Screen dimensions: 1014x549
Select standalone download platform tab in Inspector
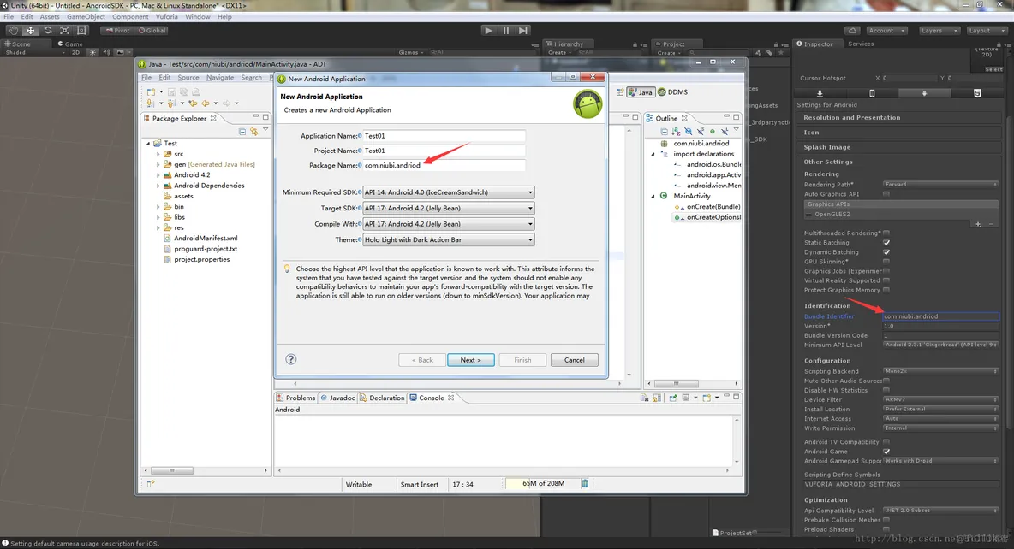(x=820, y=93)
